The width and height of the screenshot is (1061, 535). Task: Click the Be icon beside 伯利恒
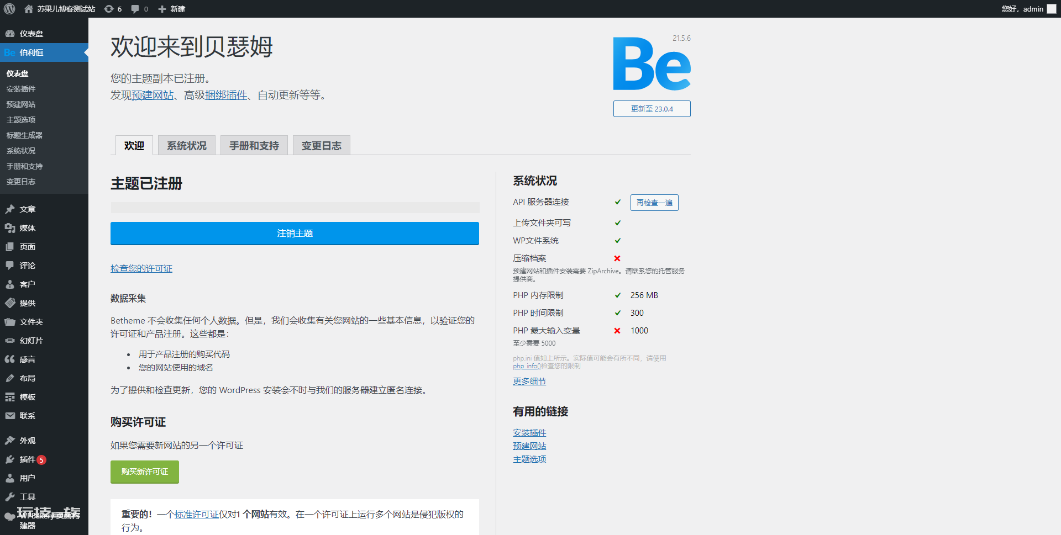tap(9, 52)
